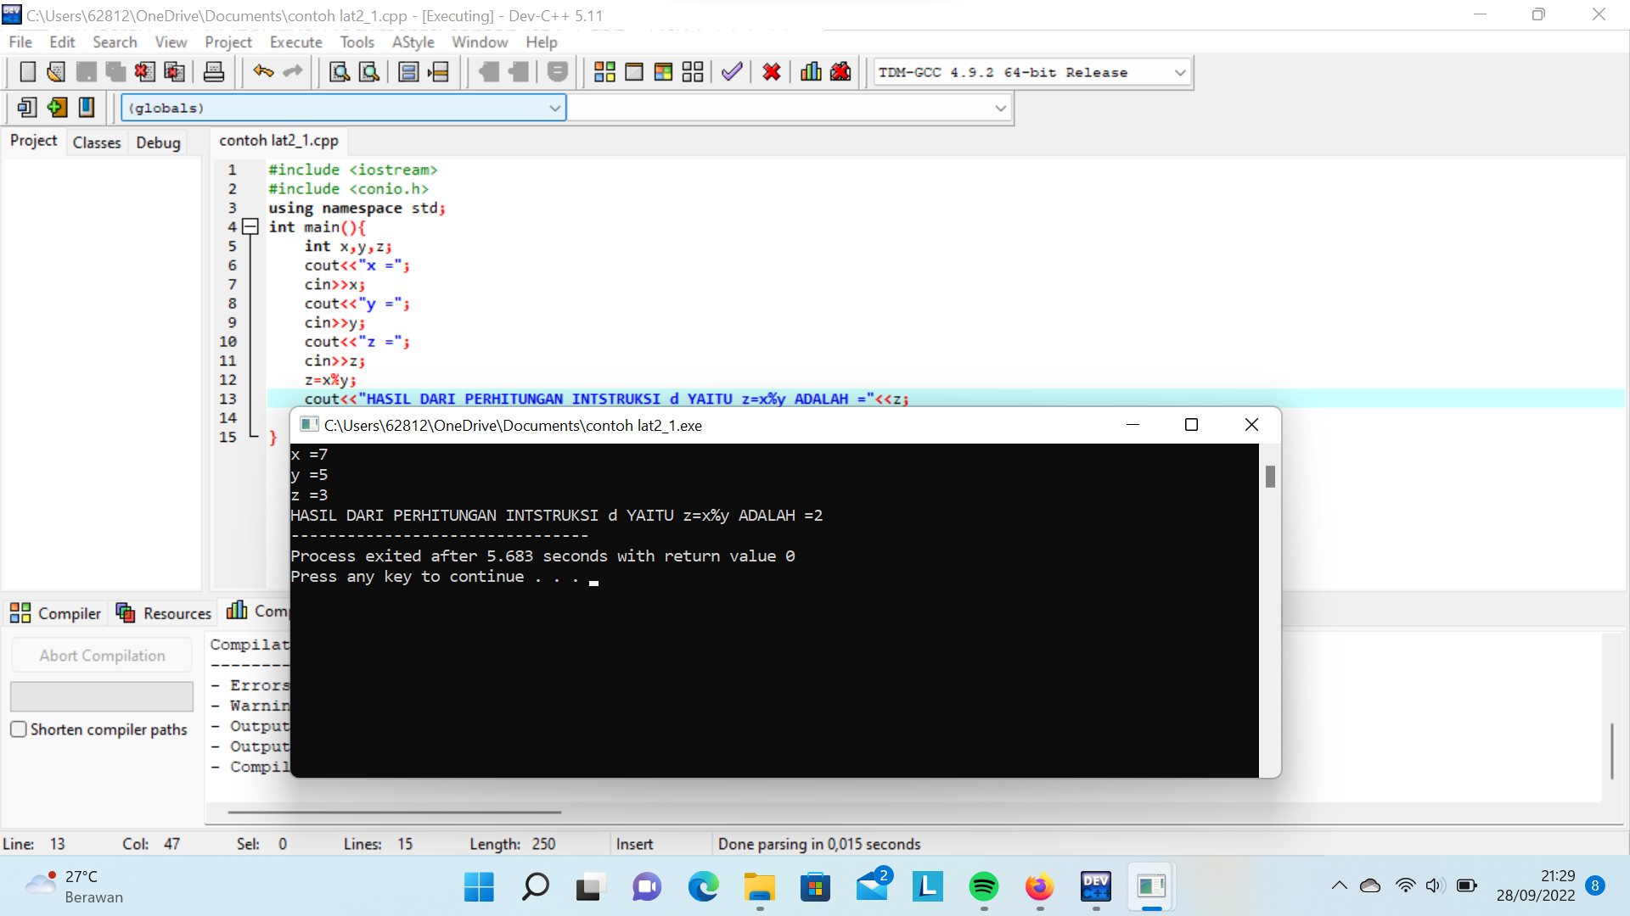
Task: Click the compile log horizontal scrollbar
Action: click(395, 812)
